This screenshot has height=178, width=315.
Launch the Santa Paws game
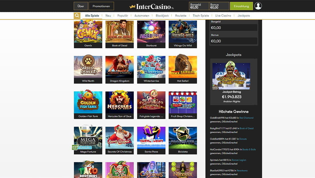pyautogui.click(x=151, y=140)
